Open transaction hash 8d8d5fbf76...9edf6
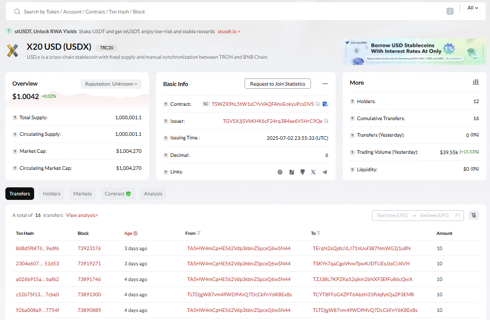The image size is (490, 320). (37, 248)
